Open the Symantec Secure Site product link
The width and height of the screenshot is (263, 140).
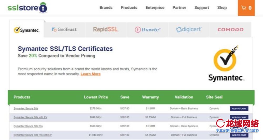tap(26, 108)
